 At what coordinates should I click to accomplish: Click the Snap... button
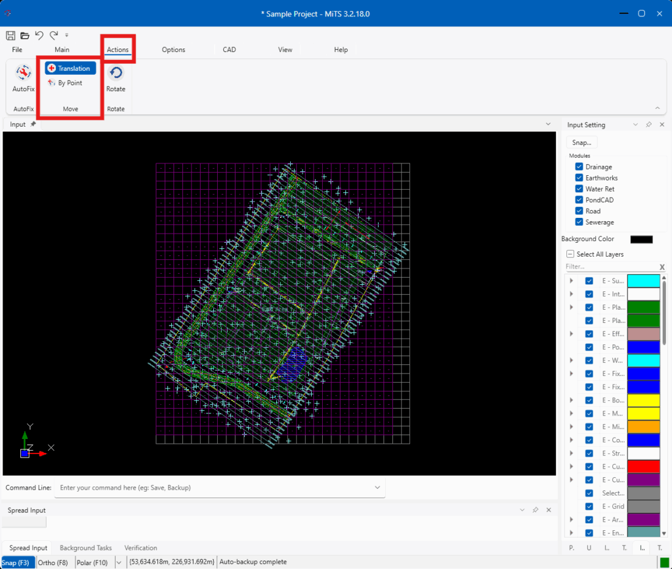581,142
